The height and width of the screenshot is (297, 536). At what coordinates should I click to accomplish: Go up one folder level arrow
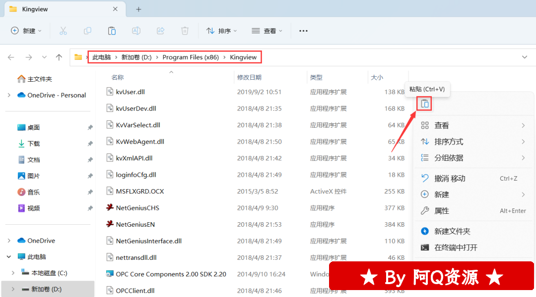(x=59, y=57)
